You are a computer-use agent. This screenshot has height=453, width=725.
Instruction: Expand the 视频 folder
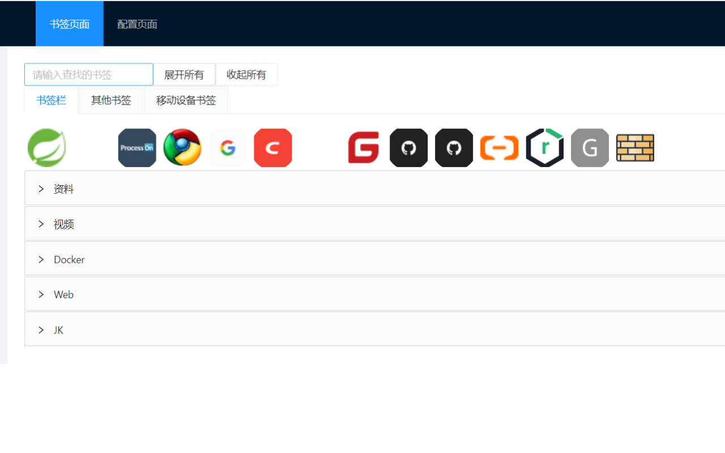click(x=63, y=224)
